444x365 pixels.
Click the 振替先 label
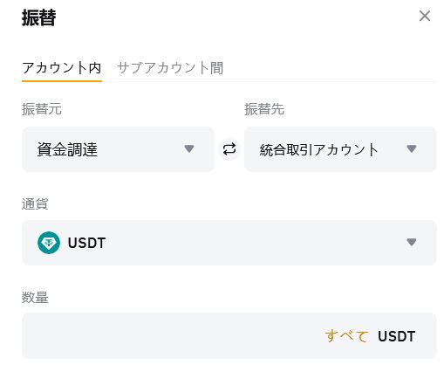(264, 109)
